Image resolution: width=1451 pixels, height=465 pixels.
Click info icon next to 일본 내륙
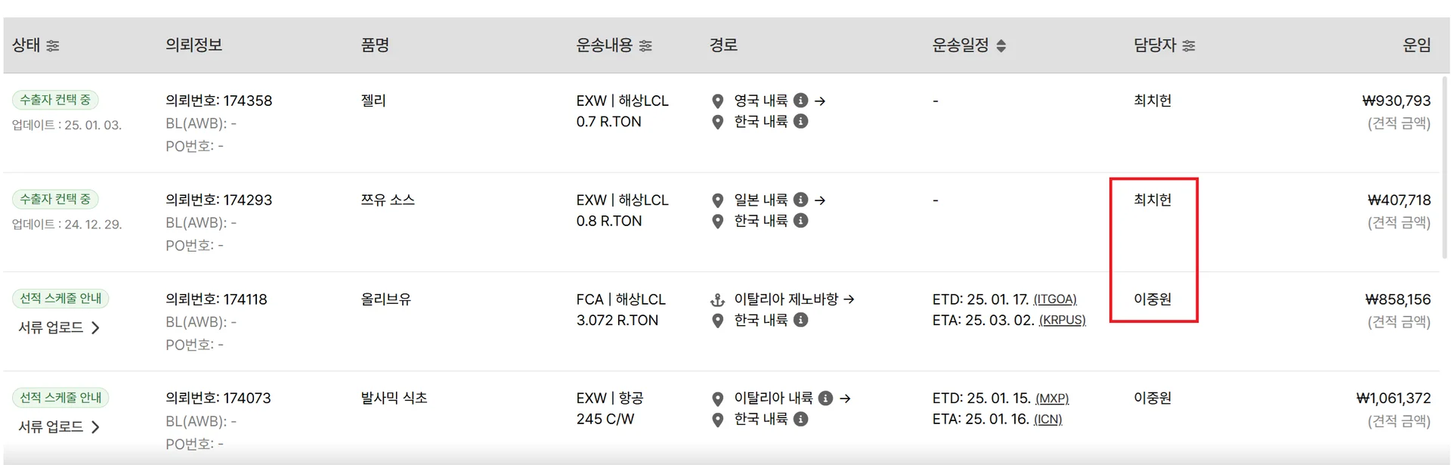click(x=801, y=200)
